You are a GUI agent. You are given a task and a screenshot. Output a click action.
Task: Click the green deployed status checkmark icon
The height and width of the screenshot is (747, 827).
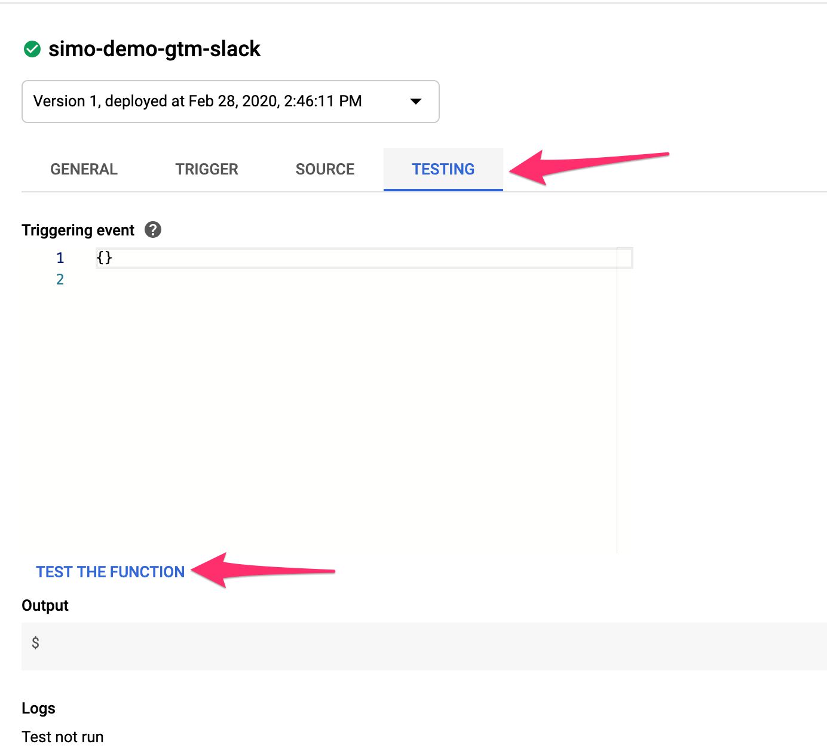pyautogui.click(x=32, y=49)
